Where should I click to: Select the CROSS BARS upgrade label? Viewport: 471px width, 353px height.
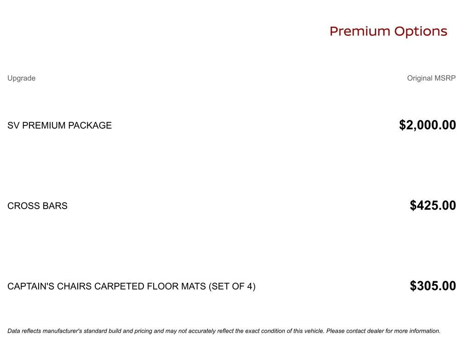point(37,206)
